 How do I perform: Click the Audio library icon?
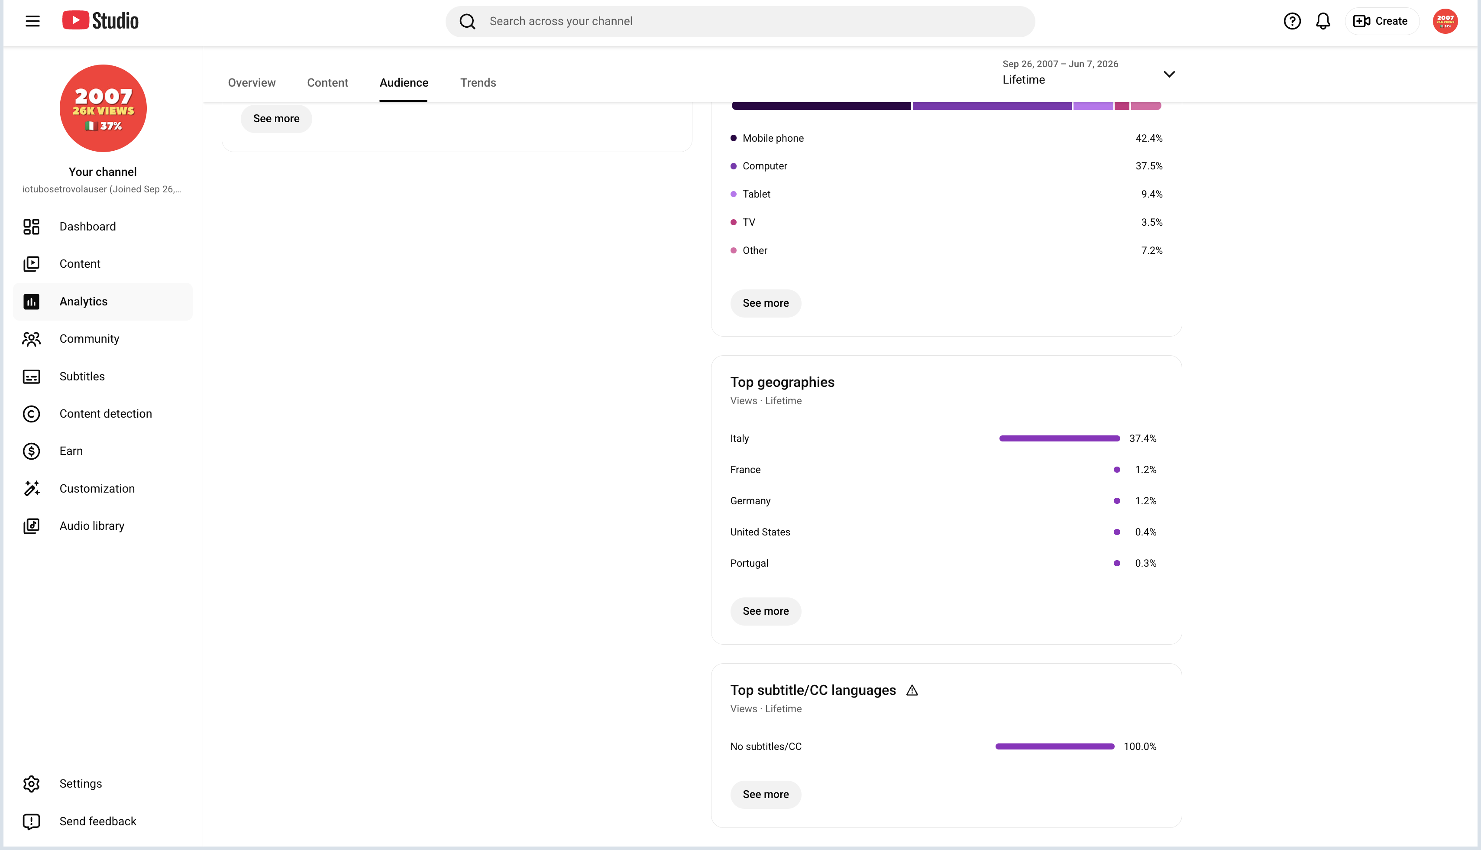click(x=32, y=526)
